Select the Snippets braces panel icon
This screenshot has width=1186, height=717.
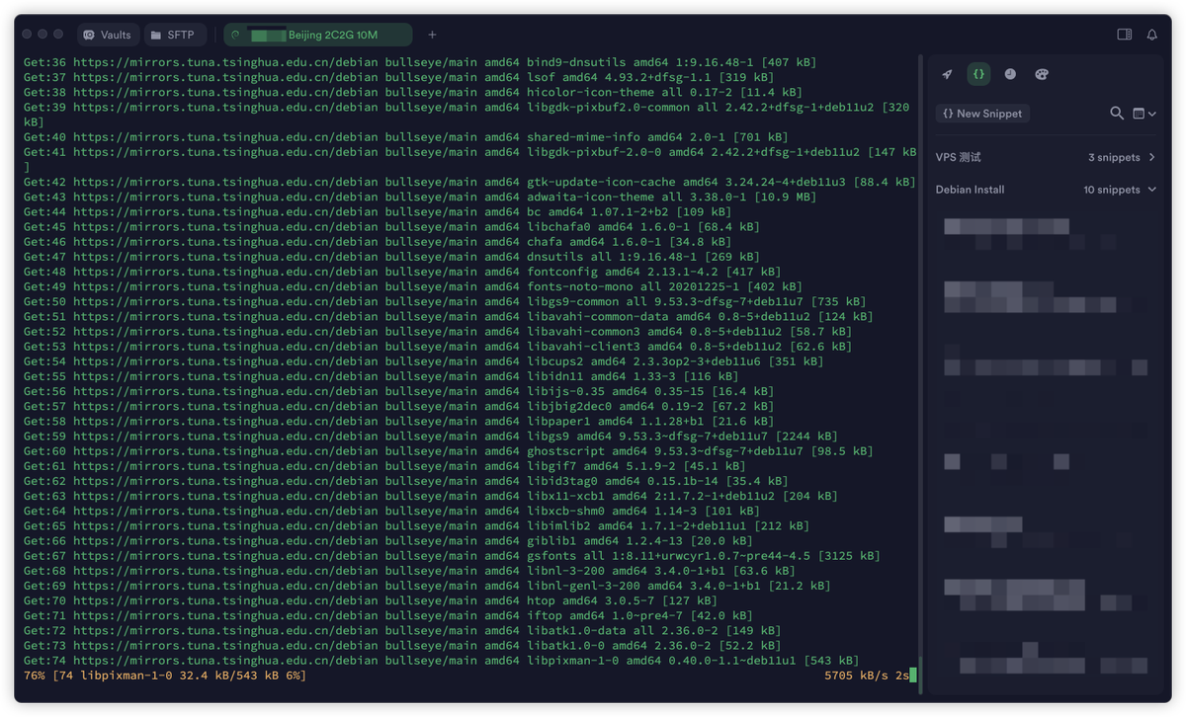(x=978, y=74)
